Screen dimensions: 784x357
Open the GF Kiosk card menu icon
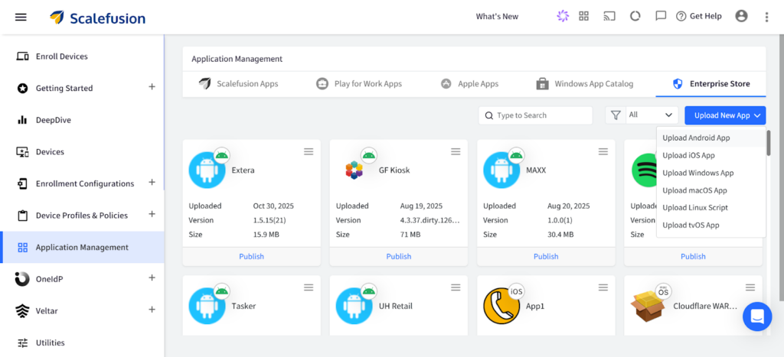(456, 152)
